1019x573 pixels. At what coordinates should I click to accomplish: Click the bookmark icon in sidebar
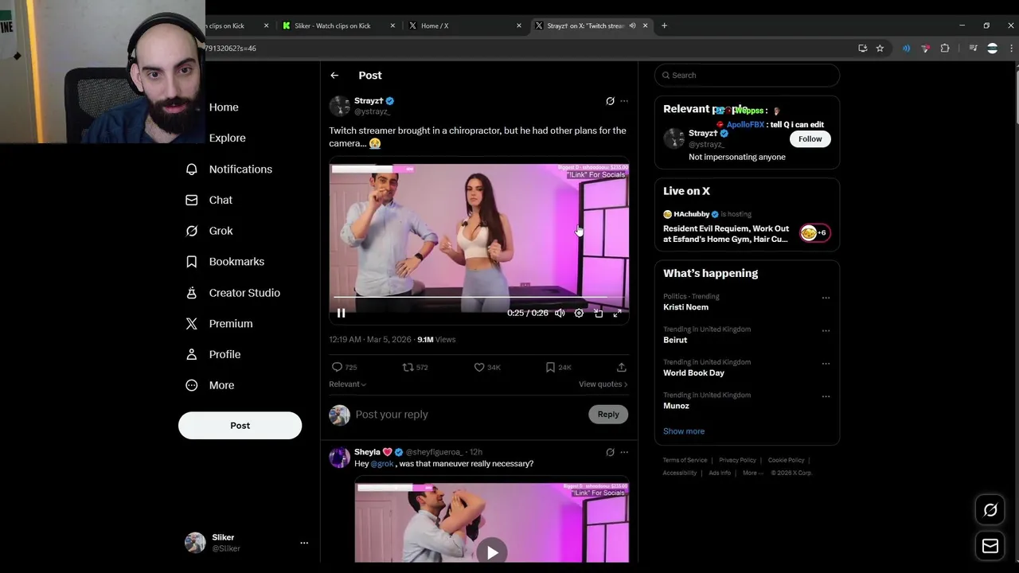pos(191,262)
